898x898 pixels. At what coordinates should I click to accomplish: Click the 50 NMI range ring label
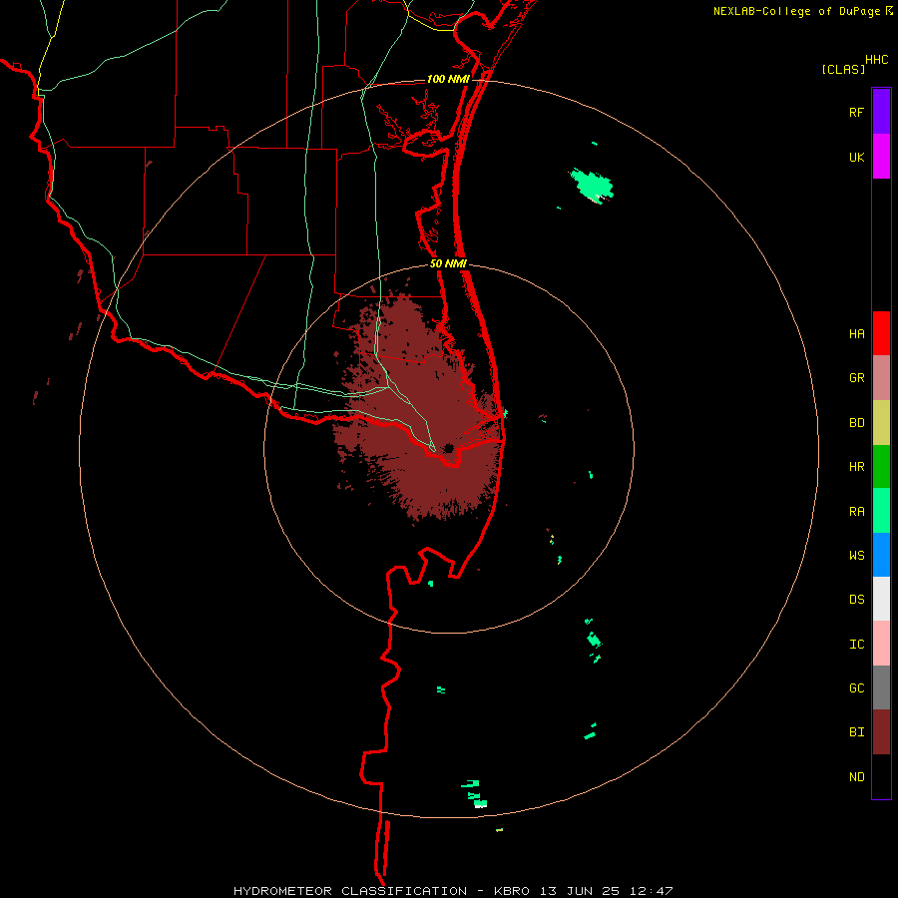click(x=448, y=263)
